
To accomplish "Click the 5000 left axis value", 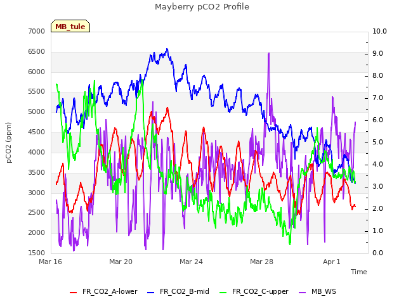I will (x=37, y=111).
